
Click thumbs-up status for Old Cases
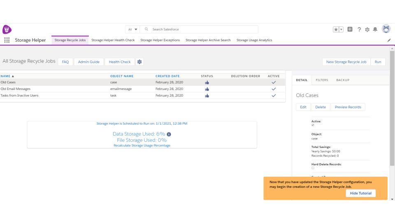click(207, 82)
